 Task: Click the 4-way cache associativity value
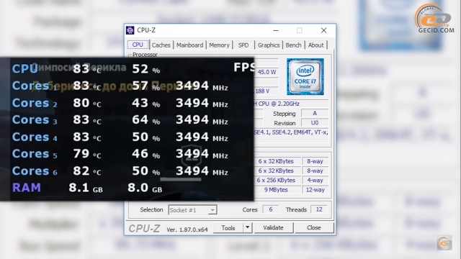click(315, 181)
